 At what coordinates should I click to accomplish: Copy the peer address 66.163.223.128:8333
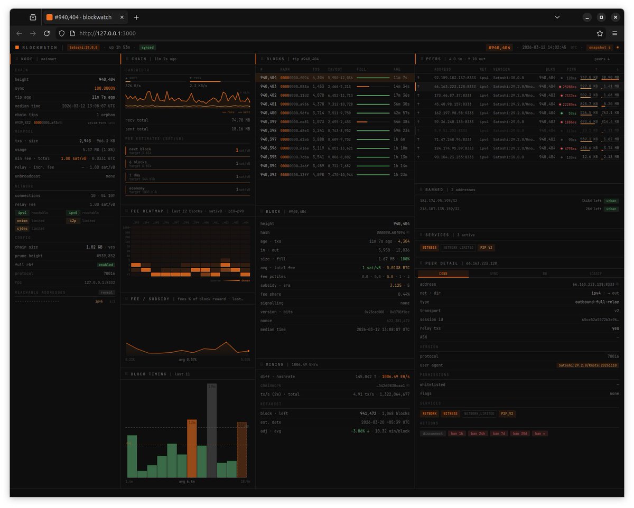coord(617,284)
